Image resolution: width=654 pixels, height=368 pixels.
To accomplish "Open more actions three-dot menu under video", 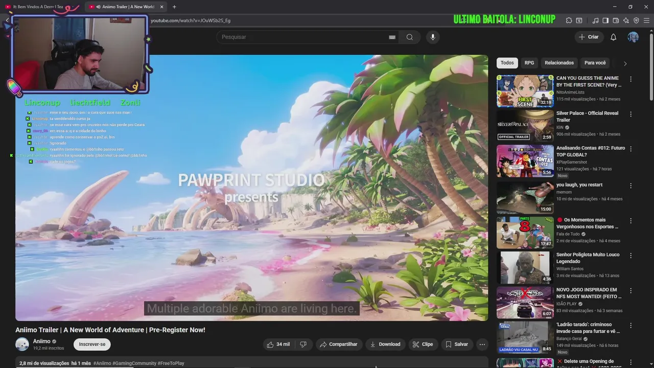I will [x=482, y=344].
